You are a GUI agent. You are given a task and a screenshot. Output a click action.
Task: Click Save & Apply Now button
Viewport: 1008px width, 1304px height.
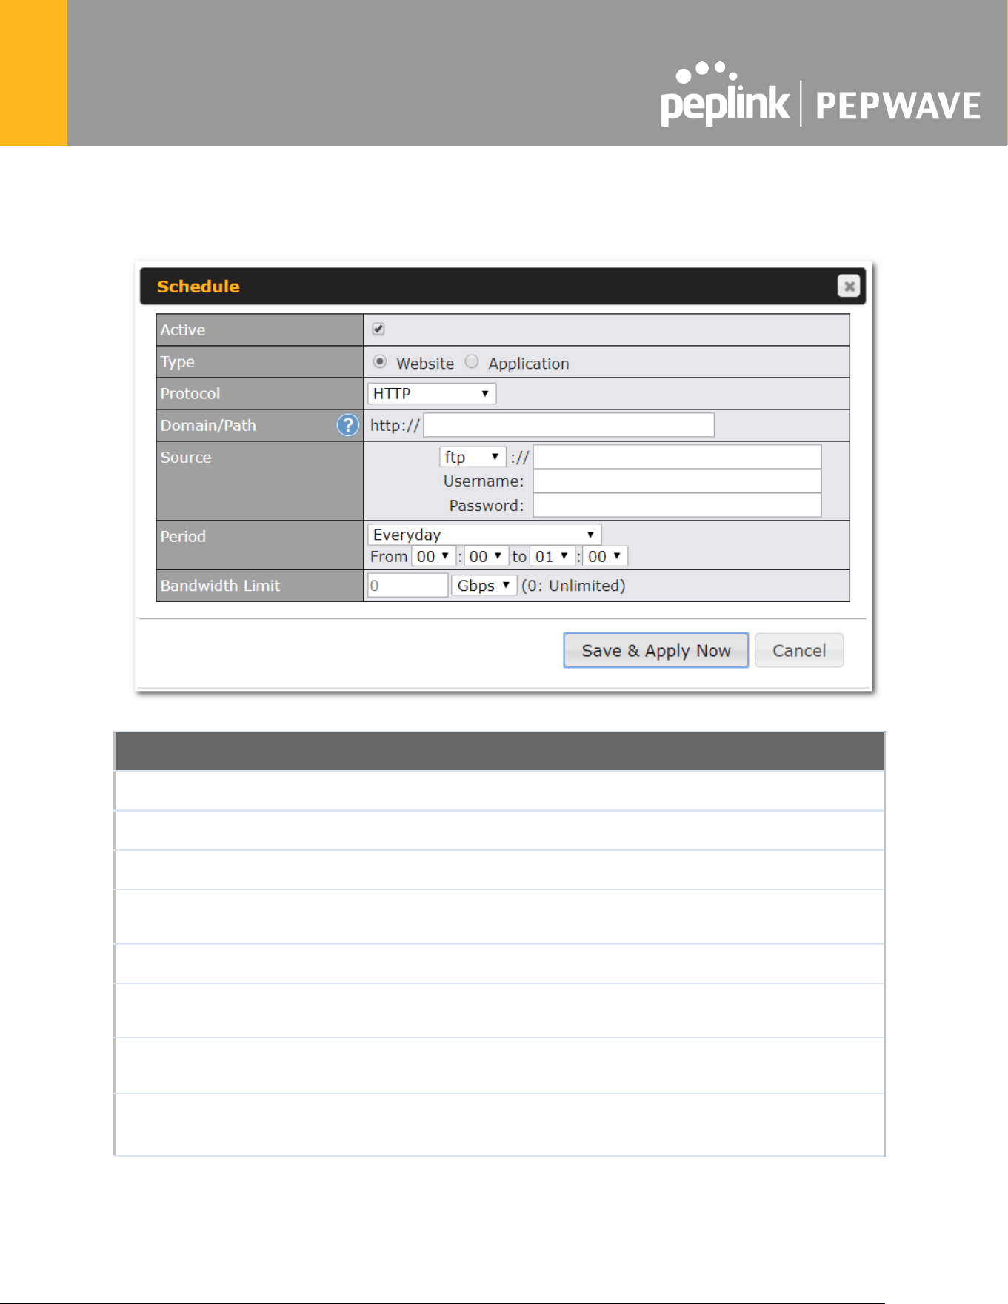(x=656, y=650)
